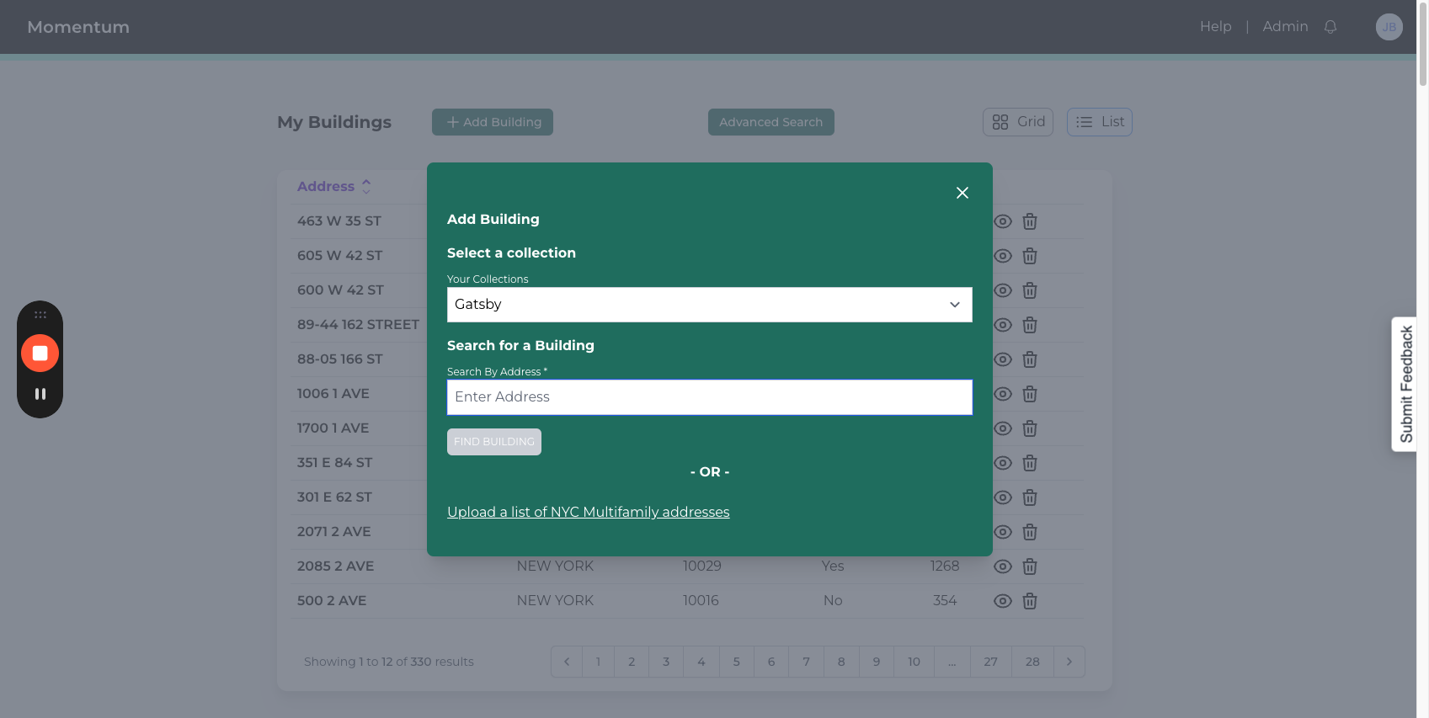Delete building 301 E 62 ST

coord(1030,497)
